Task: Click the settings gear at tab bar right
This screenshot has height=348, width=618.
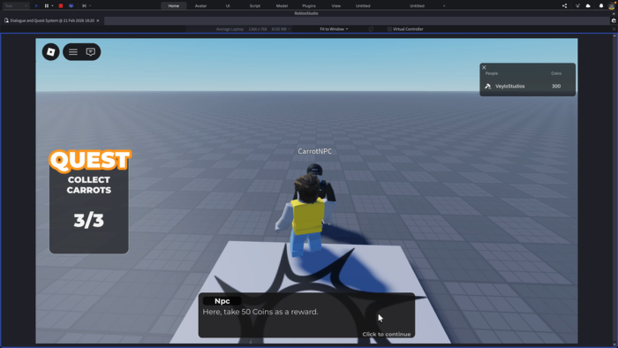Action: (x=614, y=20)
